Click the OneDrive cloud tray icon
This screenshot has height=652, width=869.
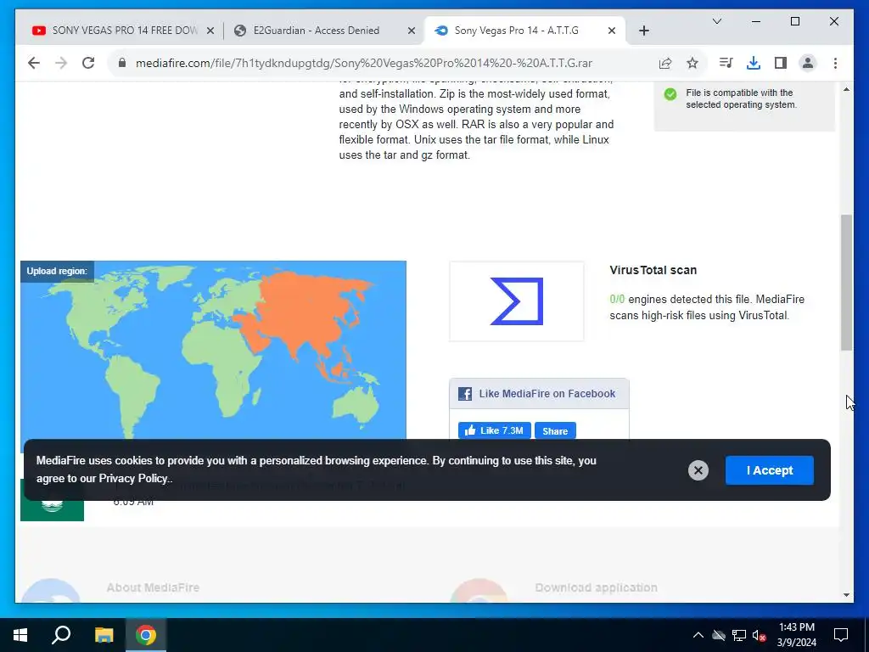[x=719, y=635]
